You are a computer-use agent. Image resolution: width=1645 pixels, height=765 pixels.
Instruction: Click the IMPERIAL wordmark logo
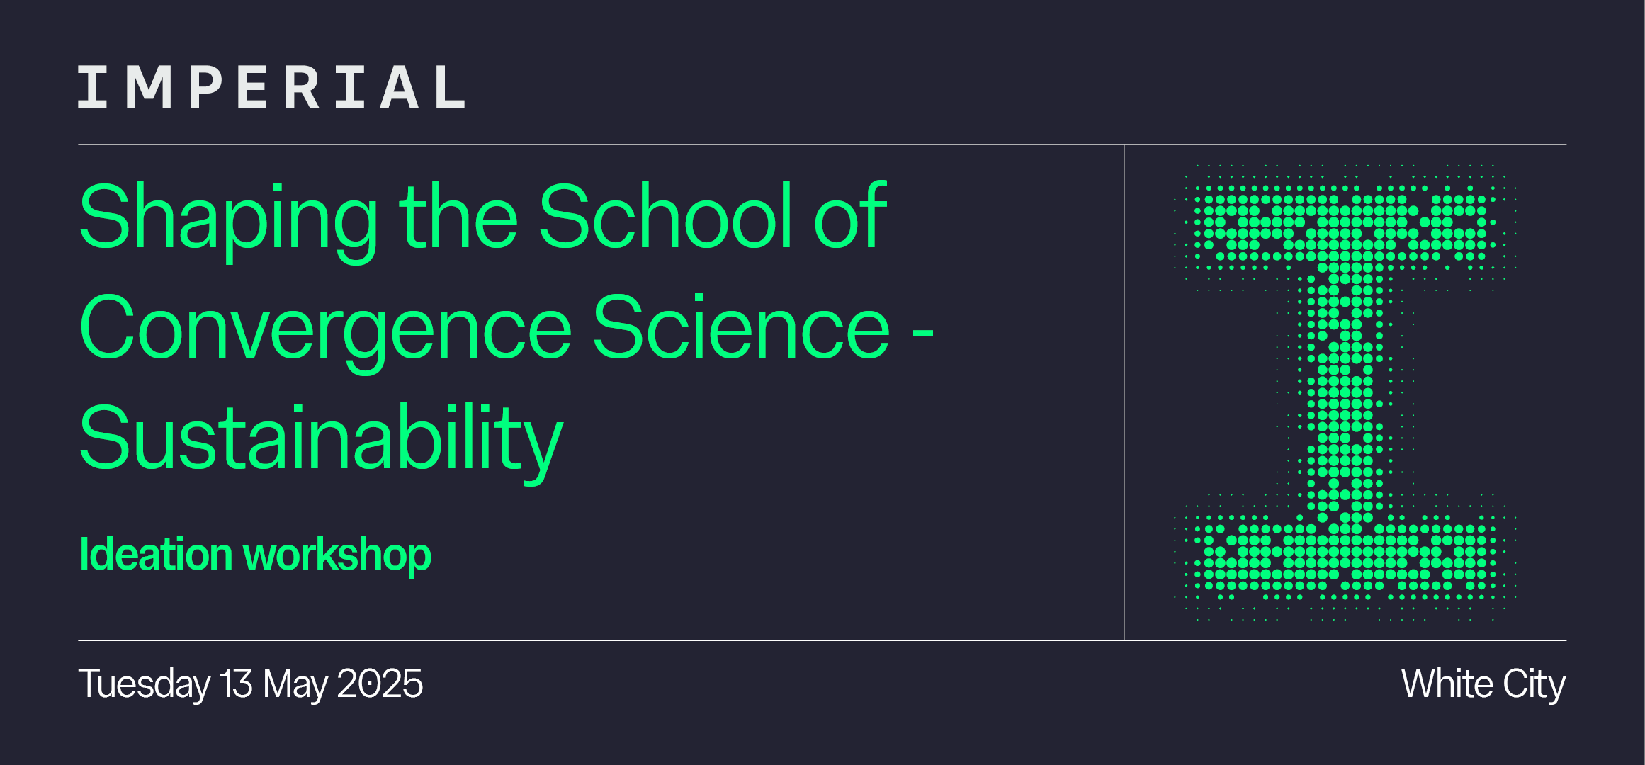[x=271, y=87]
